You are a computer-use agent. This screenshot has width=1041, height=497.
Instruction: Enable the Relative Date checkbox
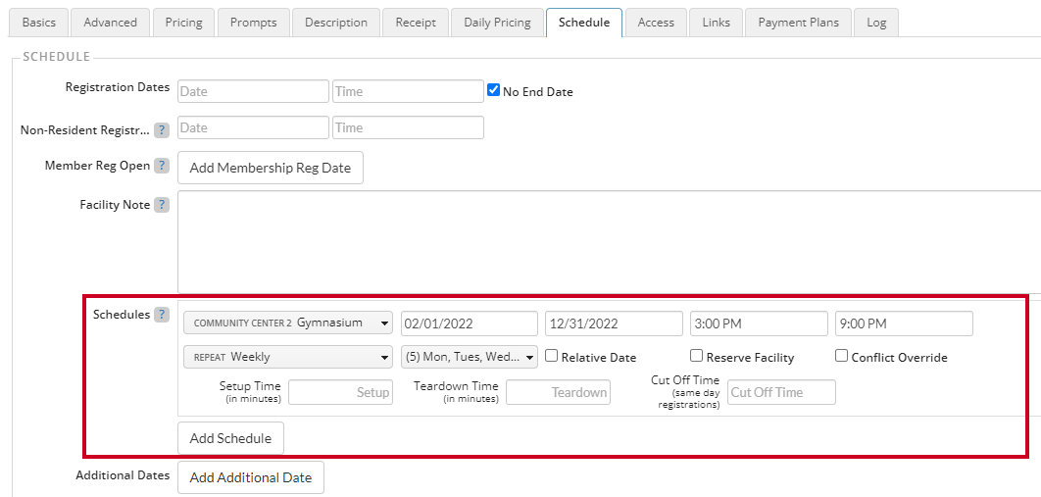[x=551, y=356]
